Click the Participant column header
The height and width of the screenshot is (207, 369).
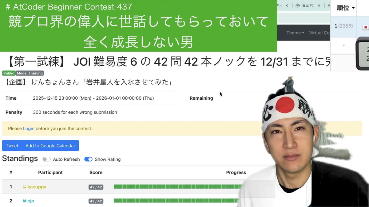50,172
